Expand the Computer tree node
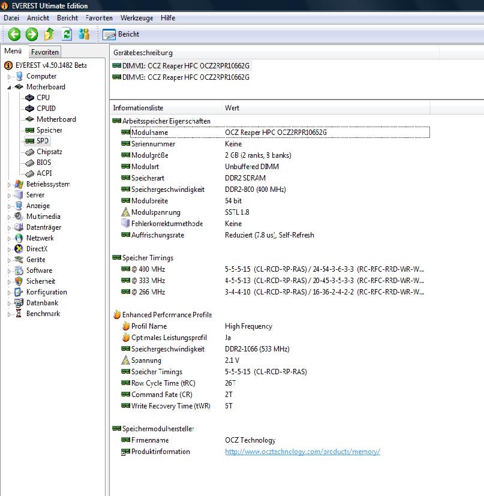 pos(9,77)
